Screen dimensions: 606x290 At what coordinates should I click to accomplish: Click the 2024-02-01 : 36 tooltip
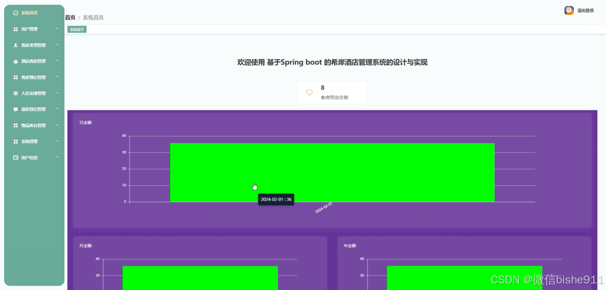point(276,199)
